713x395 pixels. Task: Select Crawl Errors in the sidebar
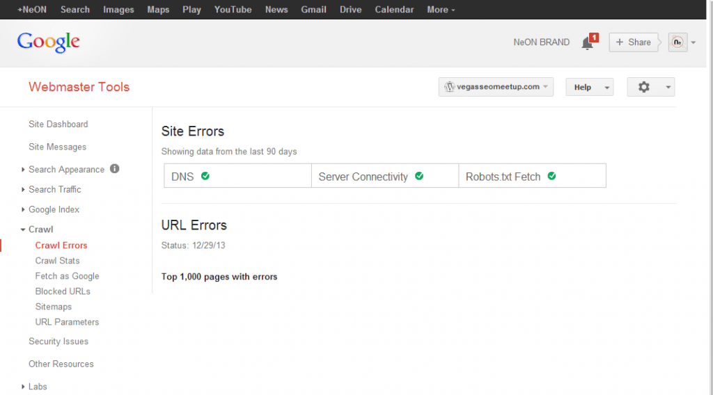61,245
